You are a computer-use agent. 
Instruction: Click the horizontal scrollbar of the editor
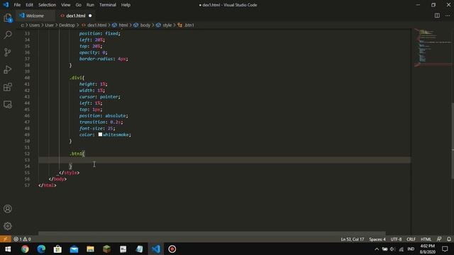click(211, 233)
